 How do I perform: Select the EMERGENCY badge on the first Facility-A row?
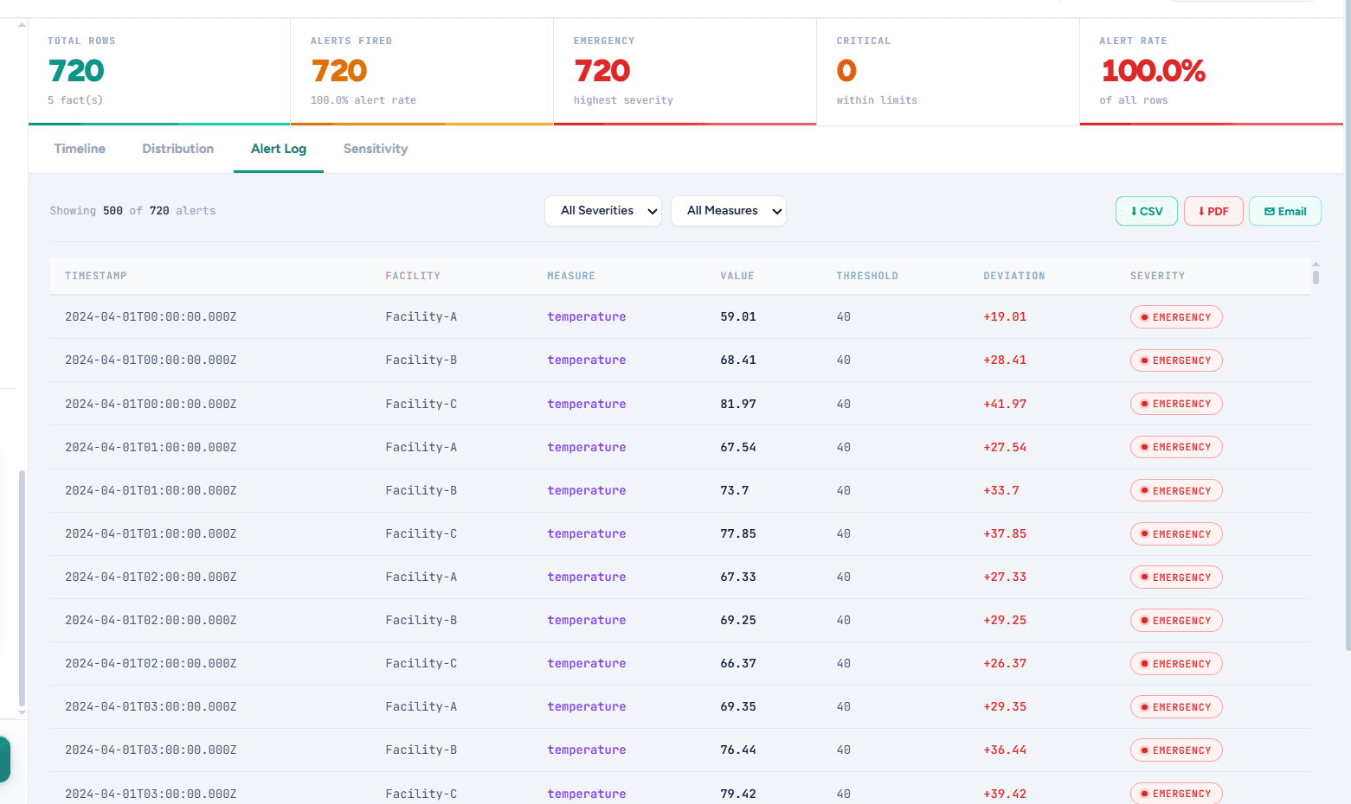pyautogui.click(x=1176, y=316)
